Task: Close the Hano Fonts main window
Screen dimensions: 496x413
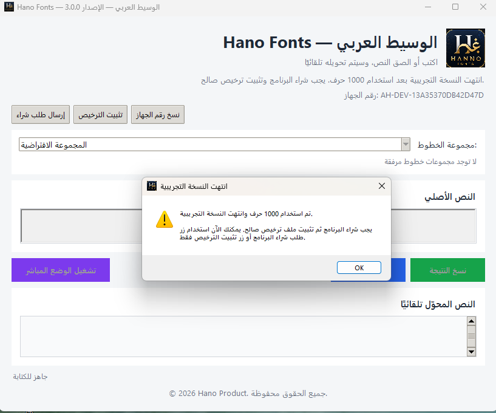Action: 483,7
